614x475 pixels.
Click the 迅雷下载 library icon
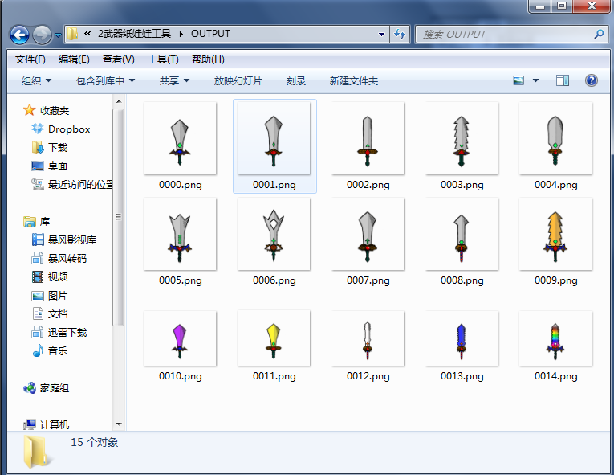point(38,332)
